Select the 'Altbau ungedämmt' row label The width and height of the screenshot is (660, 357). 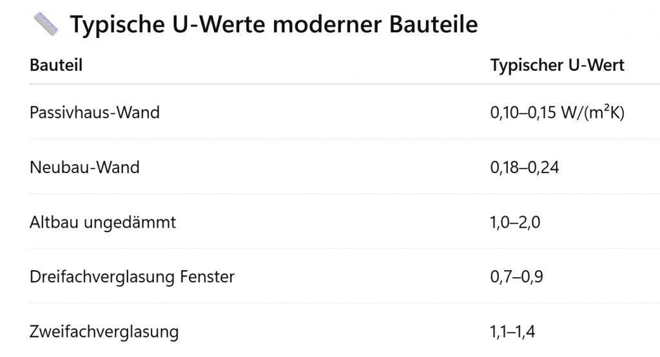(102, 223)
